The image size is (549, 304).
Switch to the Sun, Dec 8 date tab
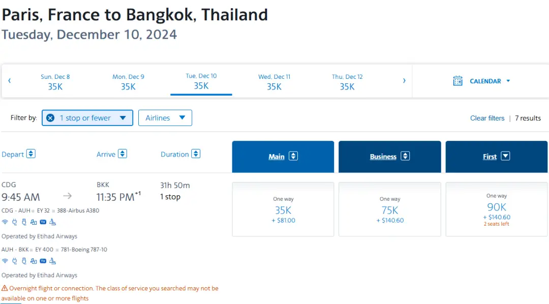(x=55, y=82)
